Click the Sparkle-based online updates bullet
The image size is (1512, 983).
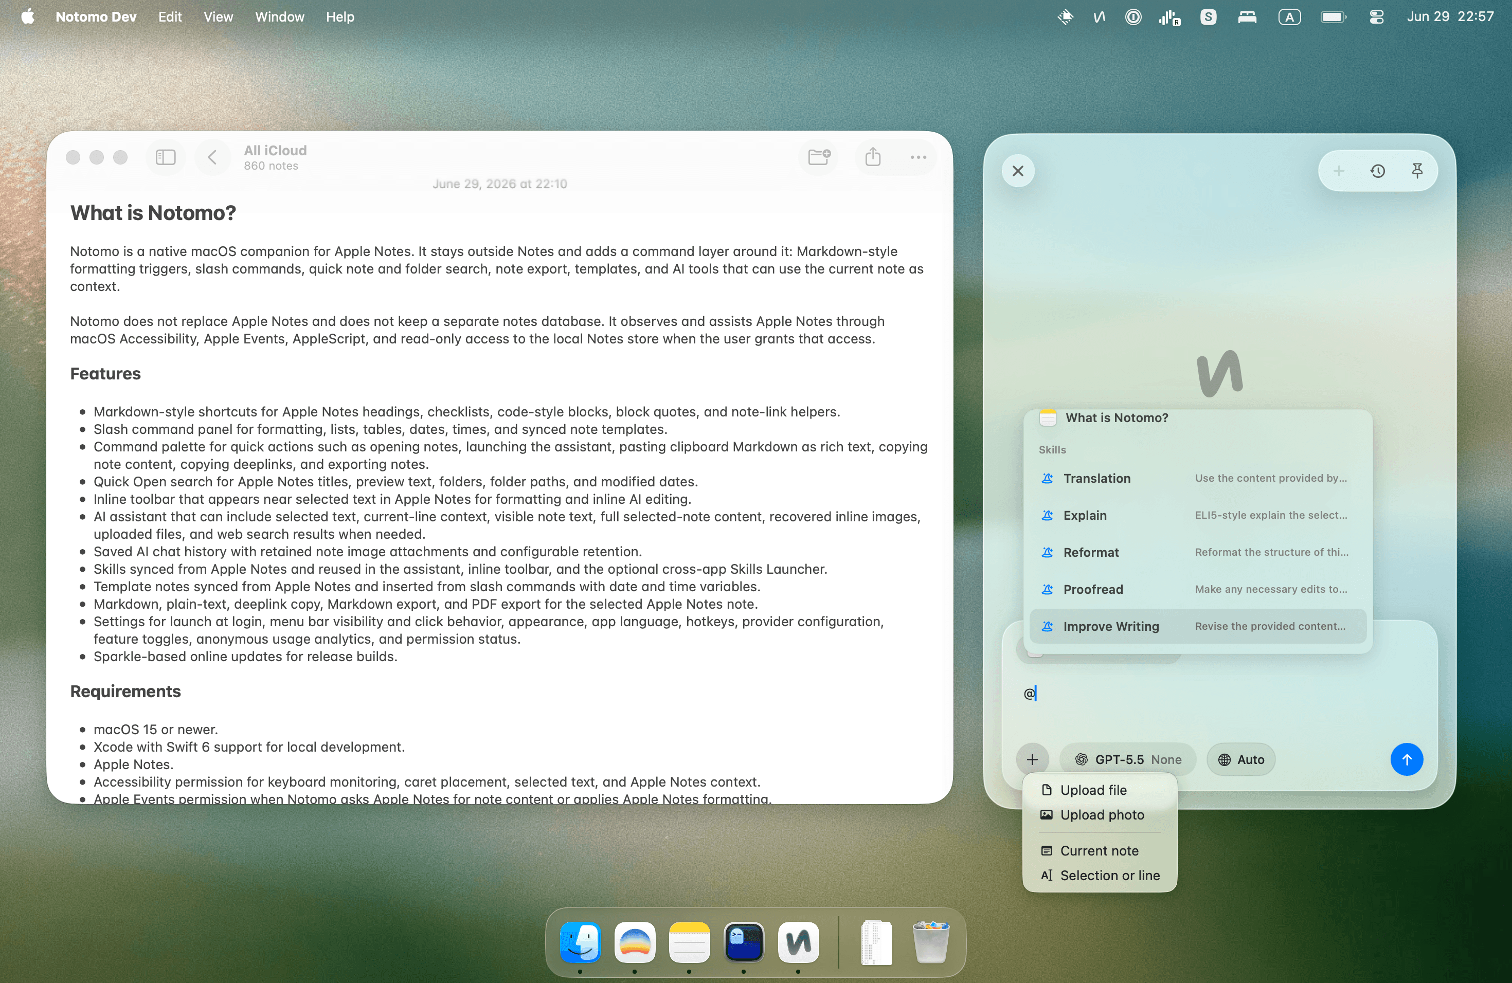tap(245, 656)
